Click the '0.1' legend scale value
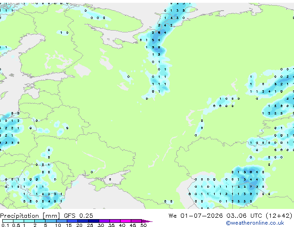294x227 pixels. [5, 225]
